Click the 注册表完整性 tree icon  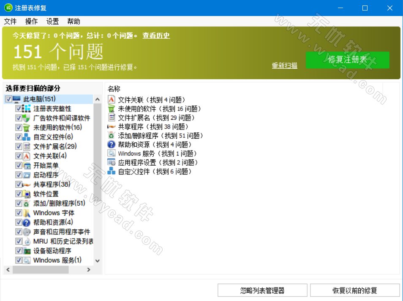click(26, 108)
